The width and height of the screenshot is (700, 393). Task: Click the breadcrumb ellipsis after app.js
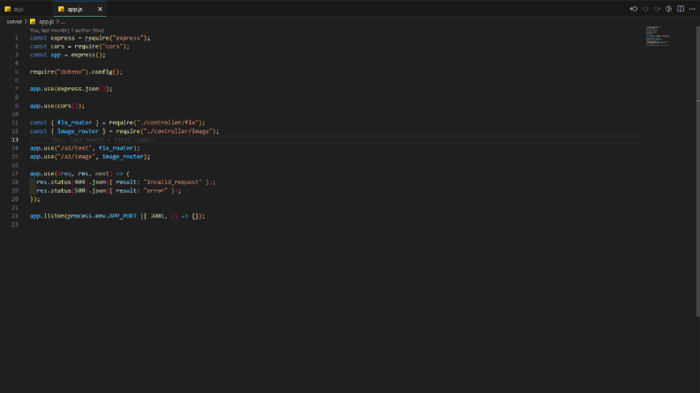63,21
